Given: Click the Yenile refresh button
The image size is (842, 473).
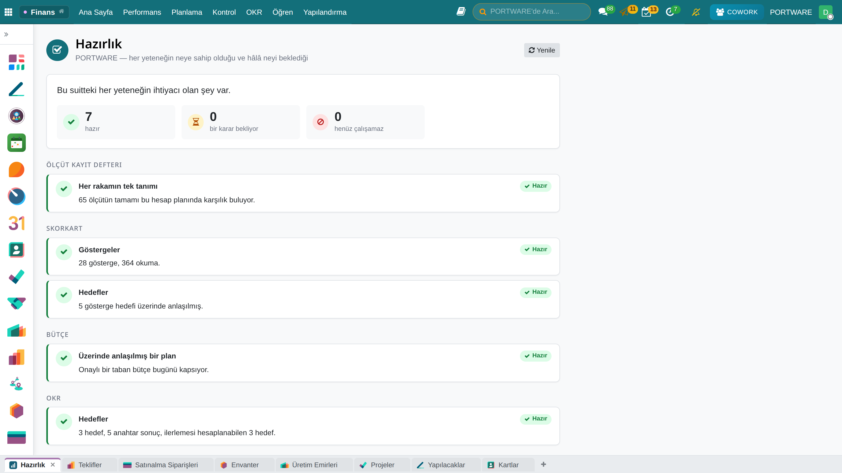Looking at the screenshot, I should [542, 50].
